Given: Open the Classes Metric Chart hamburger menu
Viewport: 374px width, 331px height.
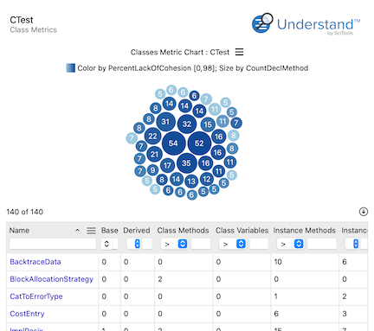Looking at the screenshot, I should pos(239,52).
